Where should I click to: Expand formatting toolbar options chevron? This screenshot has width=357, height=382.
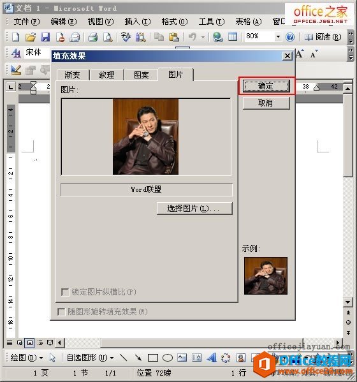(351, 54)
